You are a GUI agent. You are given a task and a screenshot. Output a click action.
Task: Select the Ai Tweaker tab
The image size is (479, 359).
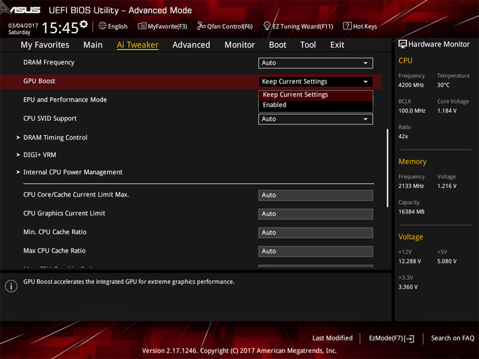pyautogui.click(x=138, y=45)
